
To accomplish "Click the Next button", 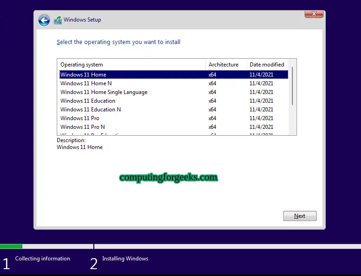I will [300, 216].
